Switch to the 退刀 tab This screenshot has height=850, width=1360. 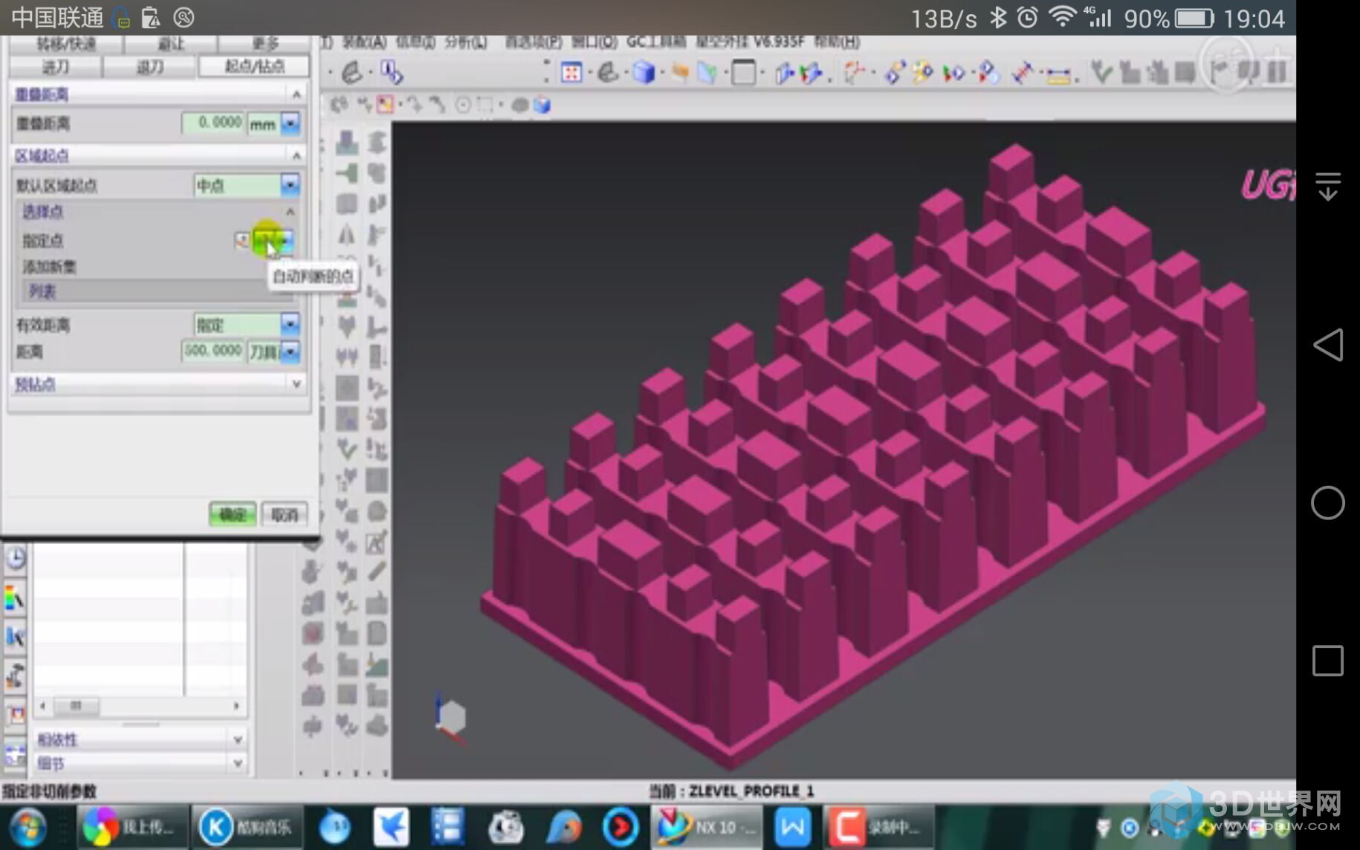tap(149, 67)
